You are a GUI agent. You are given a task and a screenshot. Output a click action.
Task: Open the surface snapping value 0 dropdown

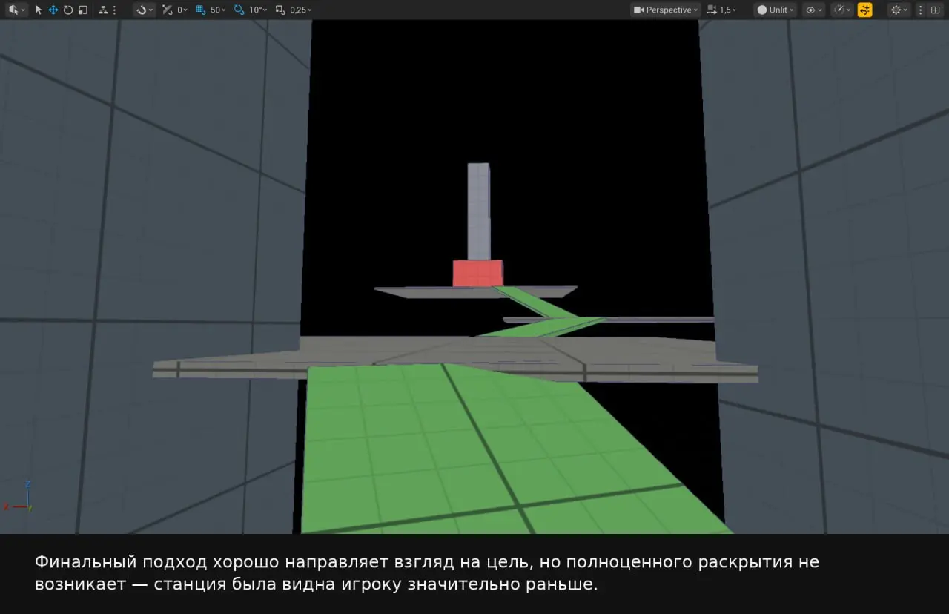point(182,10)
